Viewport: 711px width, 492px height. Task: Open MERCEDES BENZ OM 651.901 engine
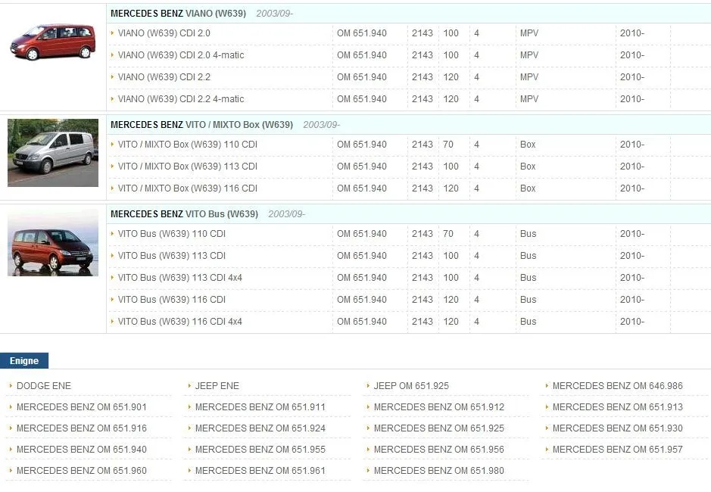point(82,407)
